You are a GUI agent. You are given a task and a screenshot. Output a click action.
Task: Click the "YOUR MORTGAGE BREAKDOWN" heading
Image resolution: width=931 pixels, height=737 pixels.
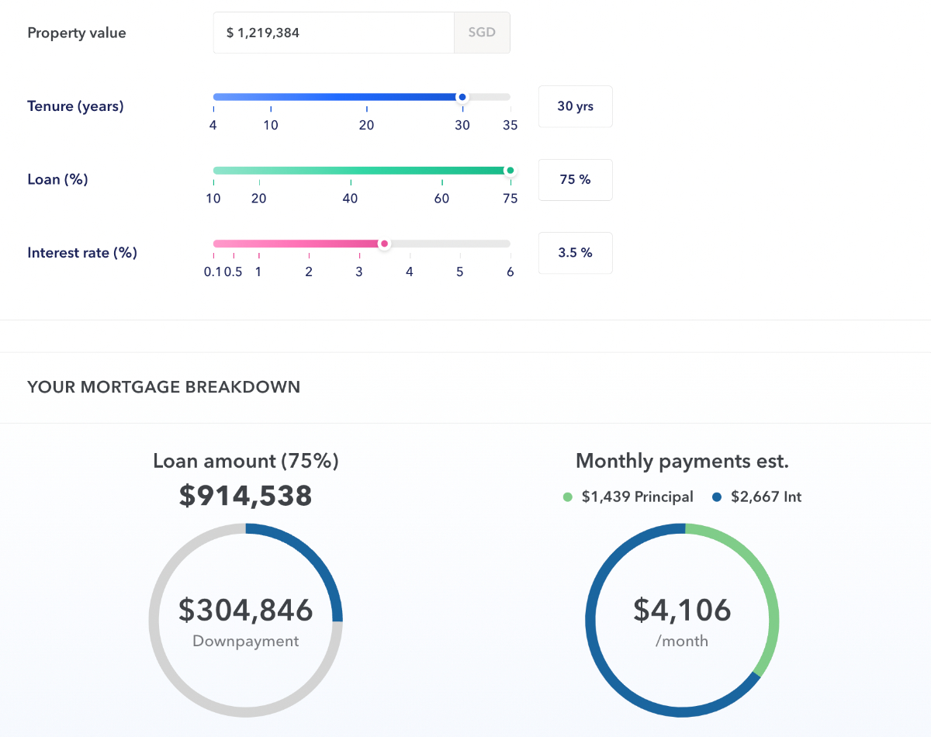pyautogui.click(x=164, y=387)
